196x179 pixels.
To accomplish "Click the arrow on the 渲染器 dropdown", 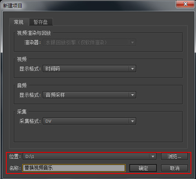I will click(132, 42).
